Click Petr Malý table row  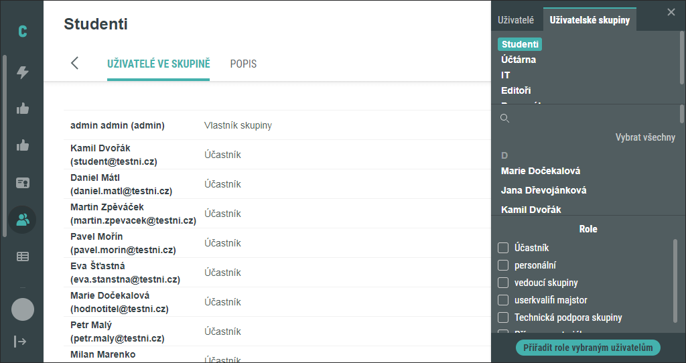click(277, 332)
